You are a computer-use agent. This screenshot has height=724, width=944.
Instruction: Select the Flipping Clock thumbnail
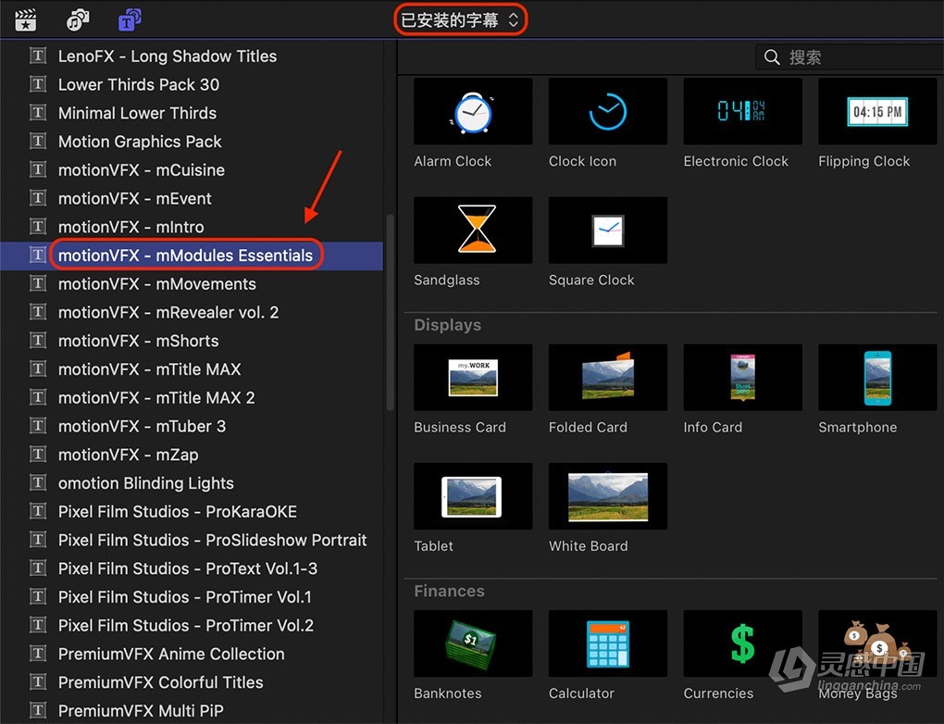pos(877,111)
